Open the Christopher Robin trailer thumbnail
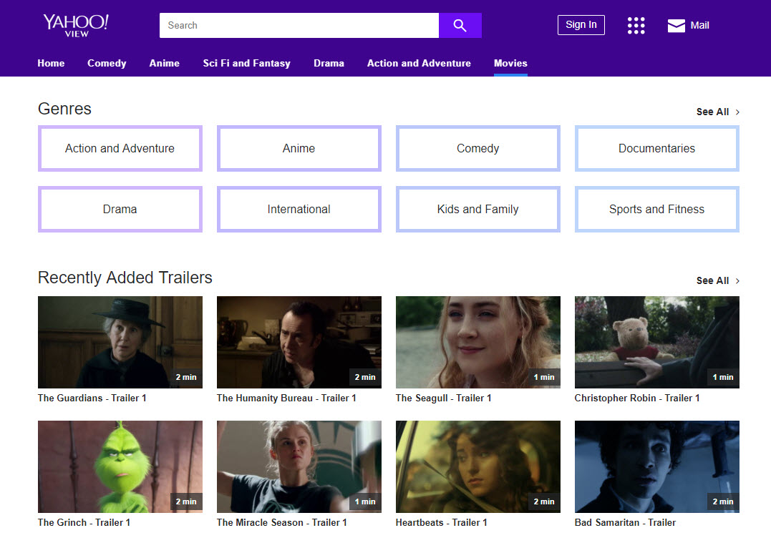The height and width of the screenshot is (553, 771). [657, 342]
